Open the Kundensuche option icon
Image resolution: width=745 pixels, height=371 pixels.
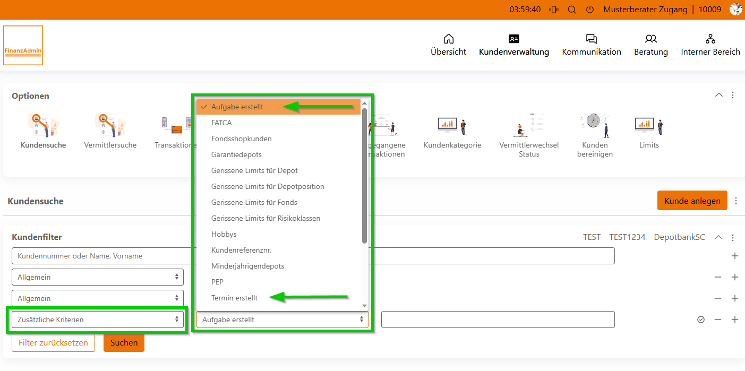pyautogui.click(x=43, y=125)
